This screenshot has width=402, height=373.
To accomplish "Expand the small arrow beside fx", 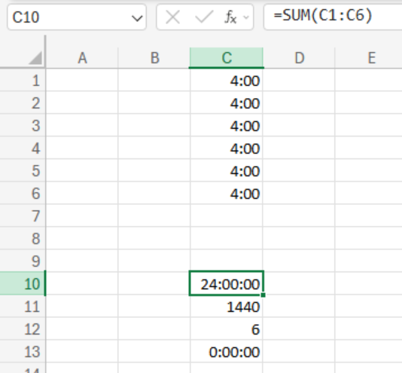I will point(246,17).
